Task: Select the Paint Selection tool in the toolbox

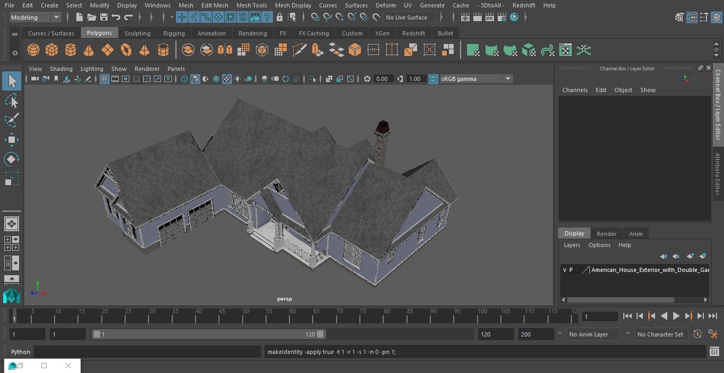Action: click(x=12, y=120)
